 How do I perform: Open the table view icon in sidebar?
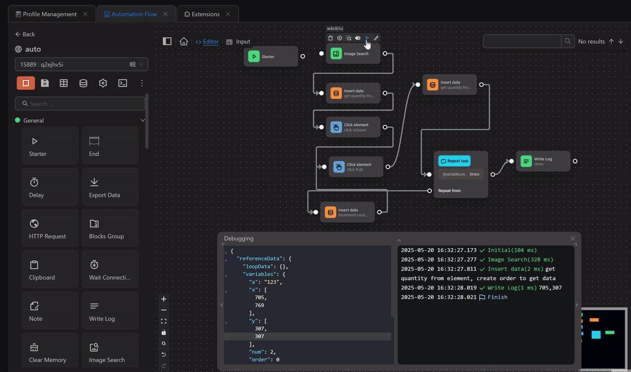pos(64,83)
